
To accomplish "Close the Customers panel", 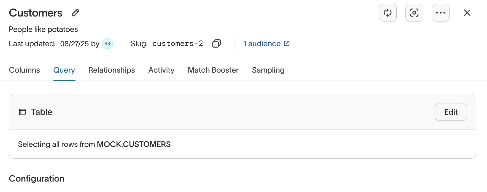I will [x=467, y=13].
